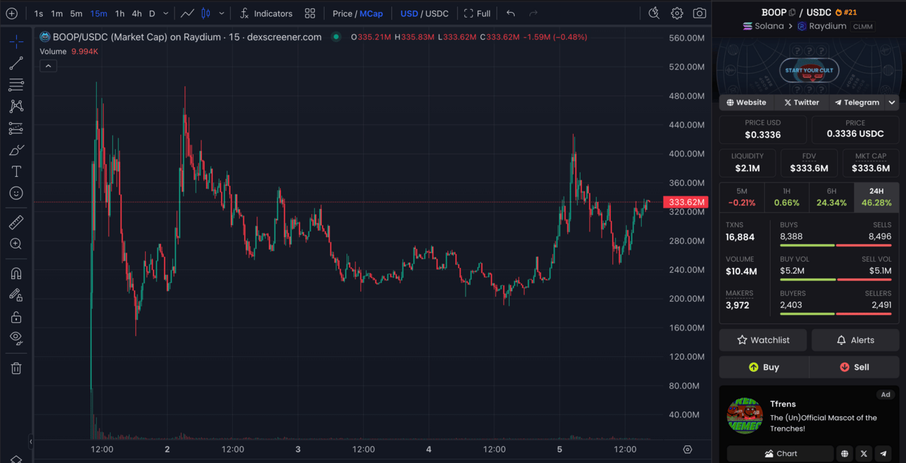
Task: Select the 1h timeframe
Action: 120,13
